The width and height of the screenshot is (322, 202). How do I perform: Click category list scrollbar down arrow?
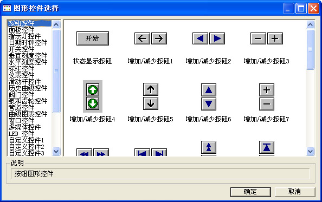pyautogui.click(x=56, y=152)
